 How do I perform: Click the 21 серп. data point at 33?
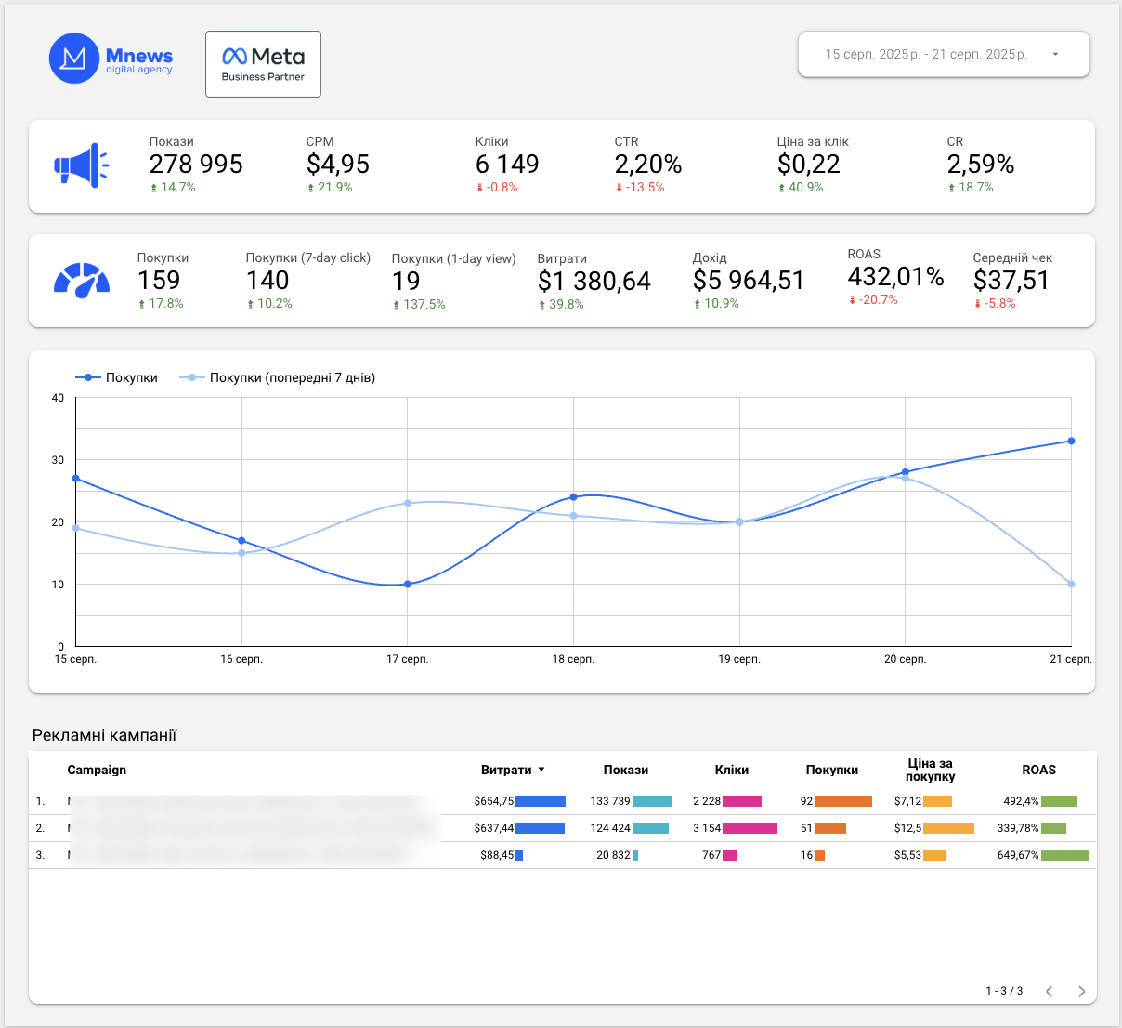click(1071, 441)
